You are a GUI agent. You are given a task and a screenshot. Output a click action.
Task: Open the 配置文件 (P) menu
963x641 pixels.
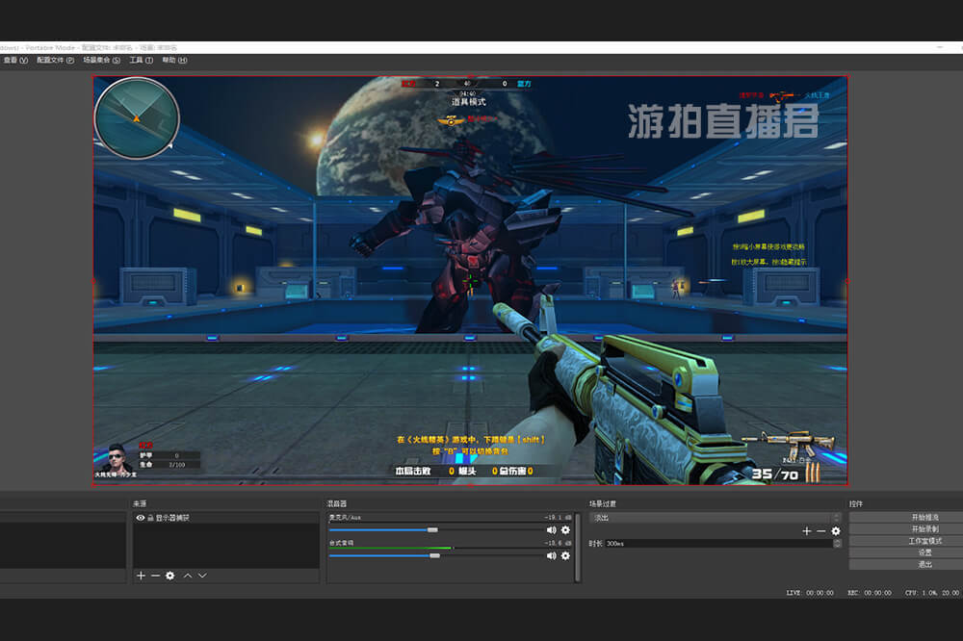click(56, 60)
